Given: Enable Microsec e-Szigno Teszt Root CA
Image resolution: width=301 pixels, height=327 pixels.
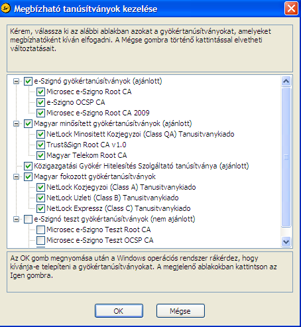Looking at the screenshot, I should coord(40,229).
